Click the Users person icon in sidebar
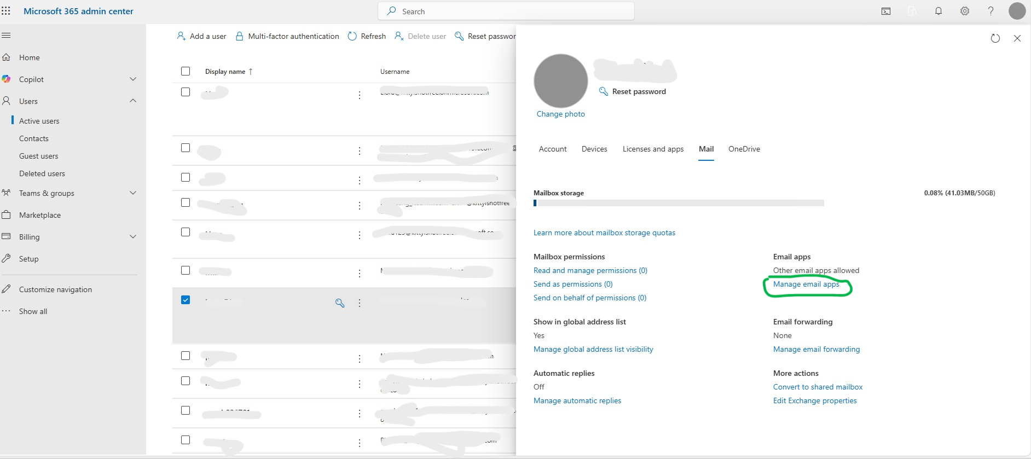Screen dimensions: 1031x459 coord(7,101)
